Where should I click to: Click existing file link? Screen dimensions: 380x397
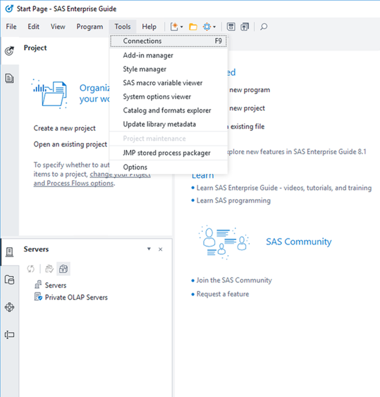[247, 127]
